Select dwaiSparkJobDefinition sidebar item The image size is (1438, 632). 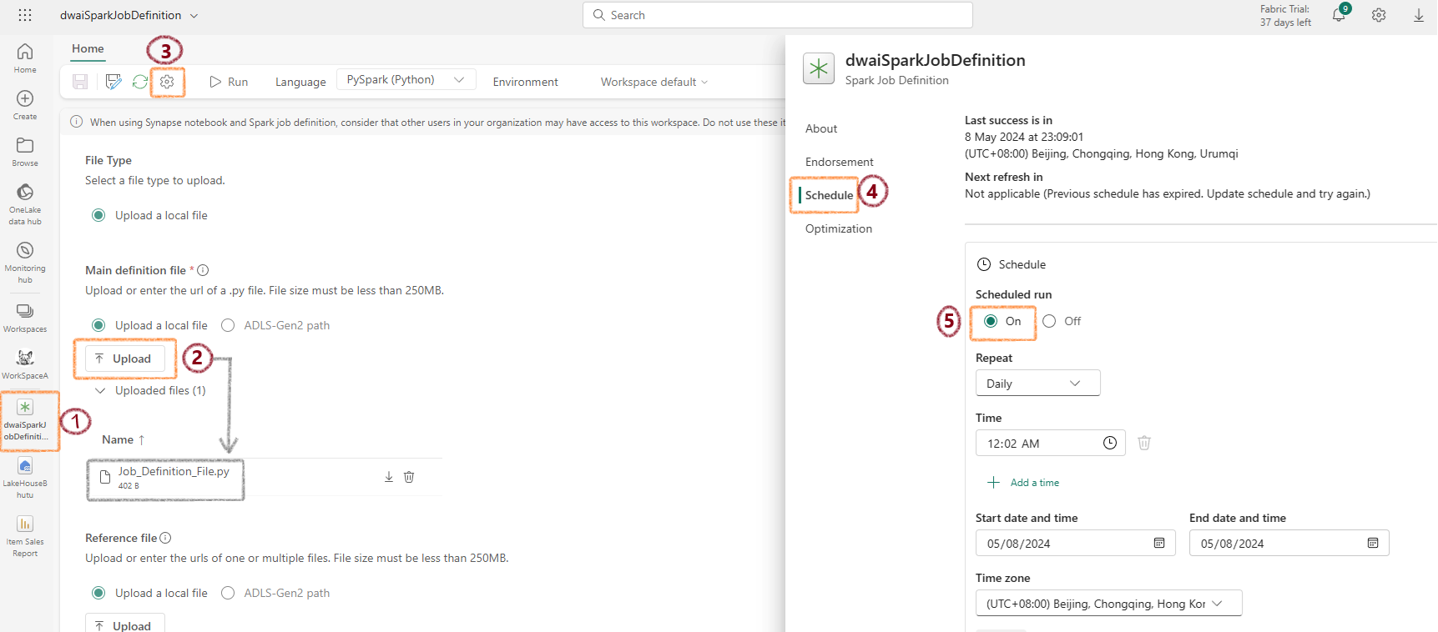pos(25,421)
